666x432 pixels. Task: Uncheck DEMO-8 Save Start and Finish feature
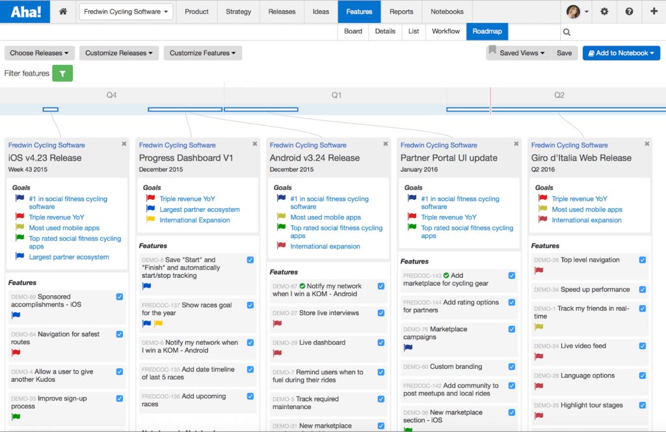[249, 260]
